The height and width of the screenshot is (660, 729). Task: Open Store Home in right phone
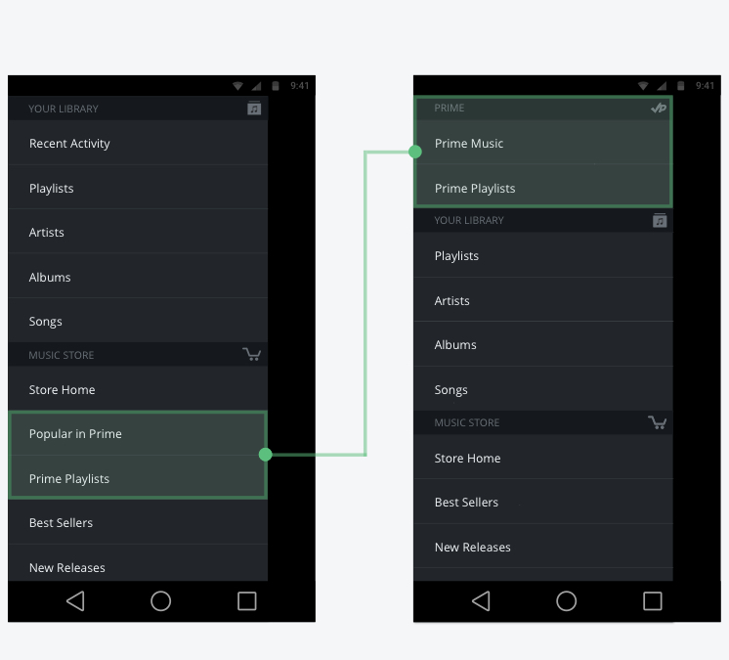click(x=543, y=458)
